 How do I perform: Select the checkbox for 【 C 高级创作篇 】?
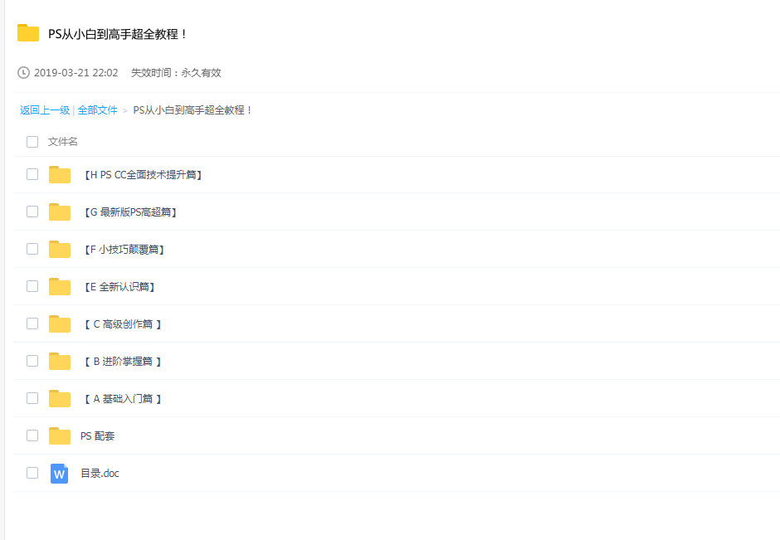[x=32, y=324]
